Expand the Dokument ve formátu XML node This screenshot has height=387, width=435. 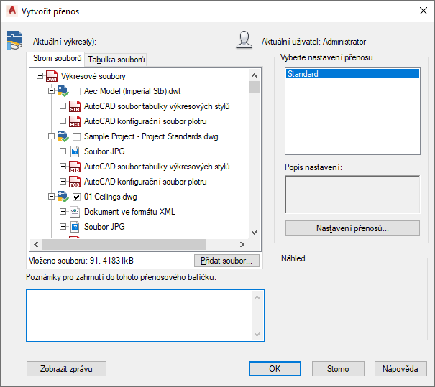click(x=63, y=212)
